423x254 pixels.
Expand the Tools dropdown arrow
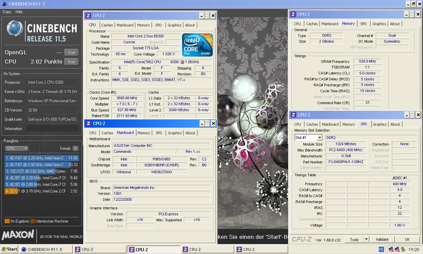(366, 239)
